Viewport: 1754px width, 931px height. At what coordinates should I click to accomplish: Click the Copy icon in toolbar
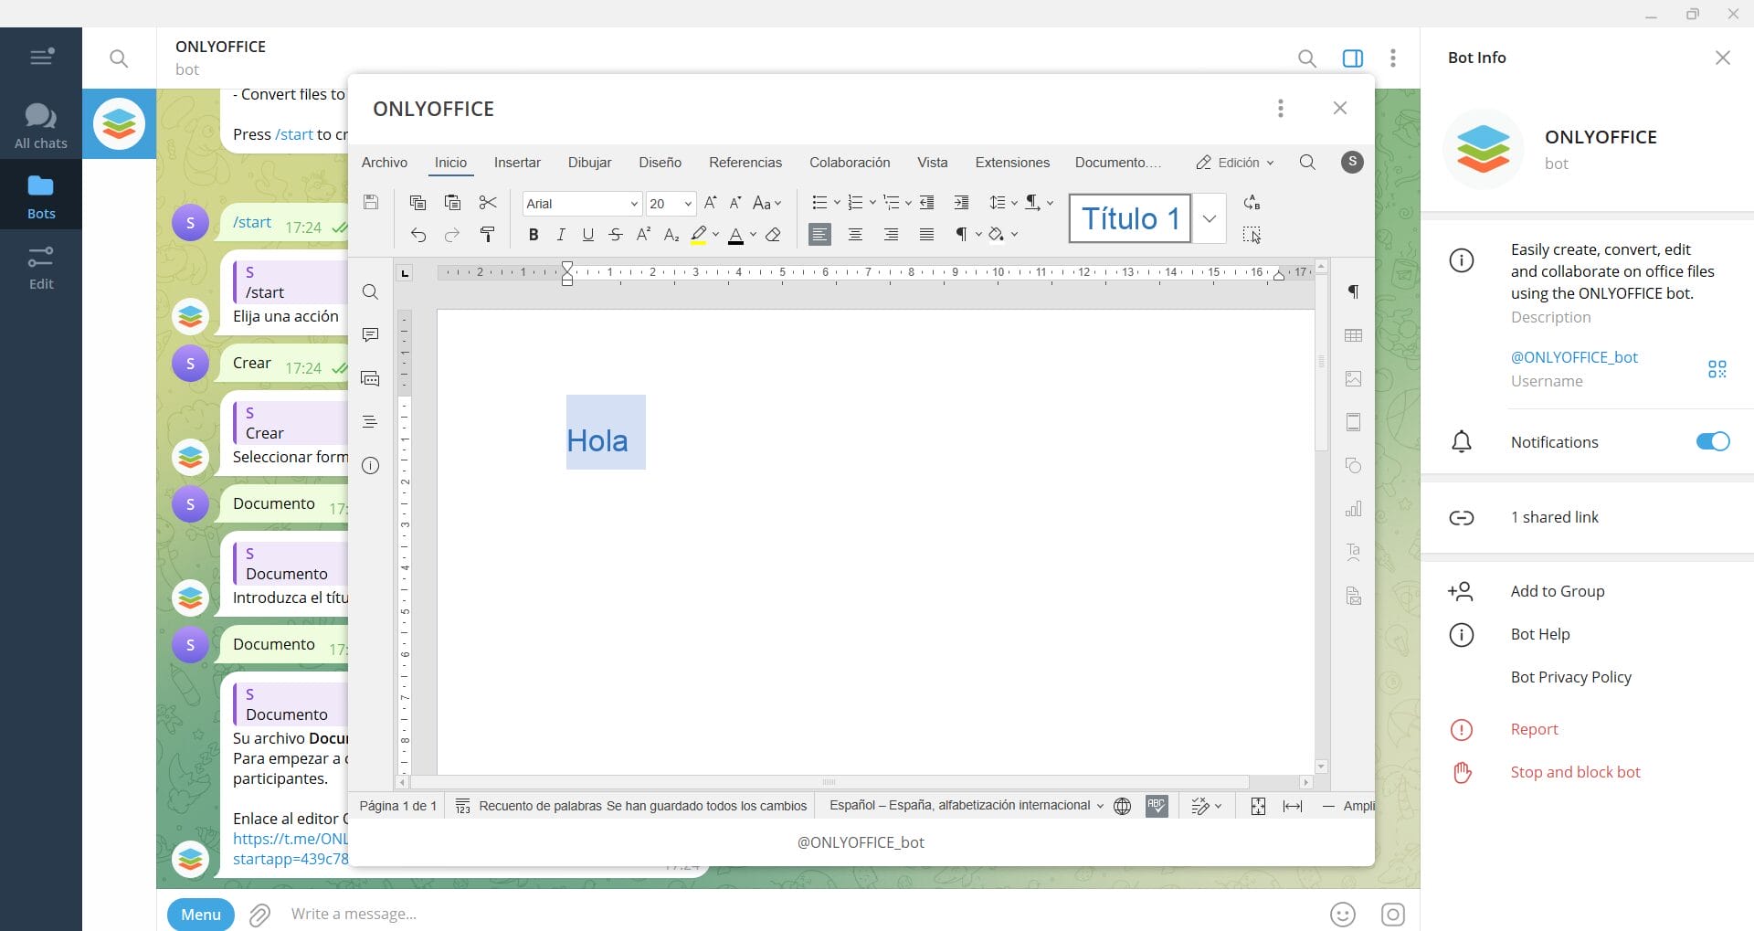click(417, 203)
